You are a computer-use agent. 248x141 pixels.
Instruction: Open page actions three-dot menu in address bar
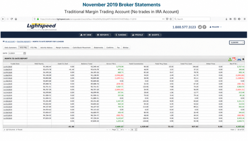[x=163, y=19]
